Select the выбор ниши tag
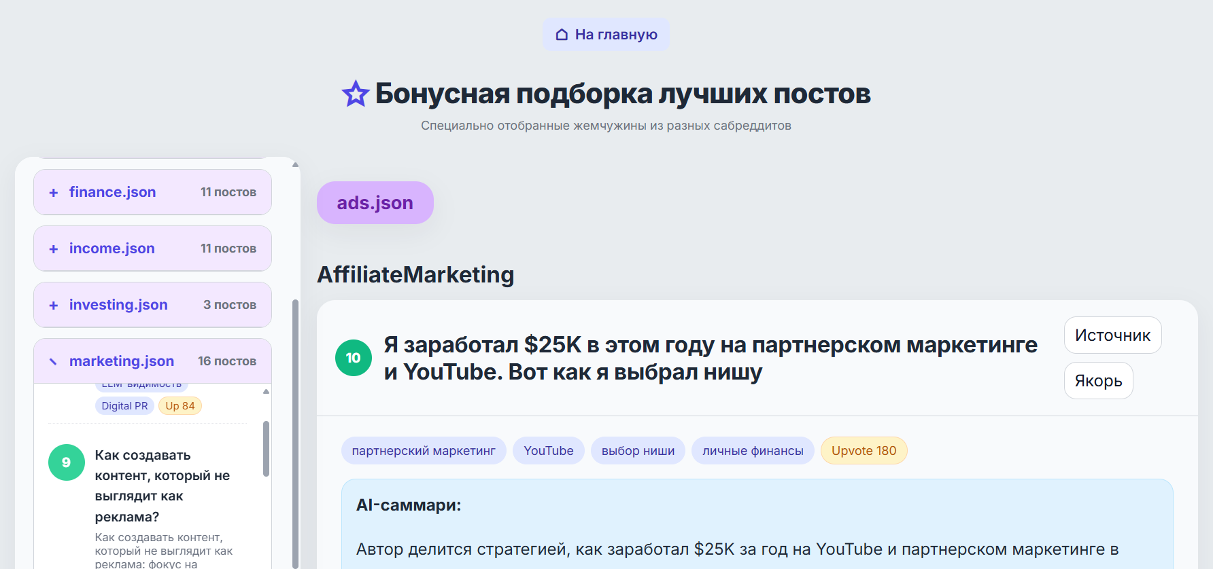Screen dimensions: 1213x569 [638, 451]
